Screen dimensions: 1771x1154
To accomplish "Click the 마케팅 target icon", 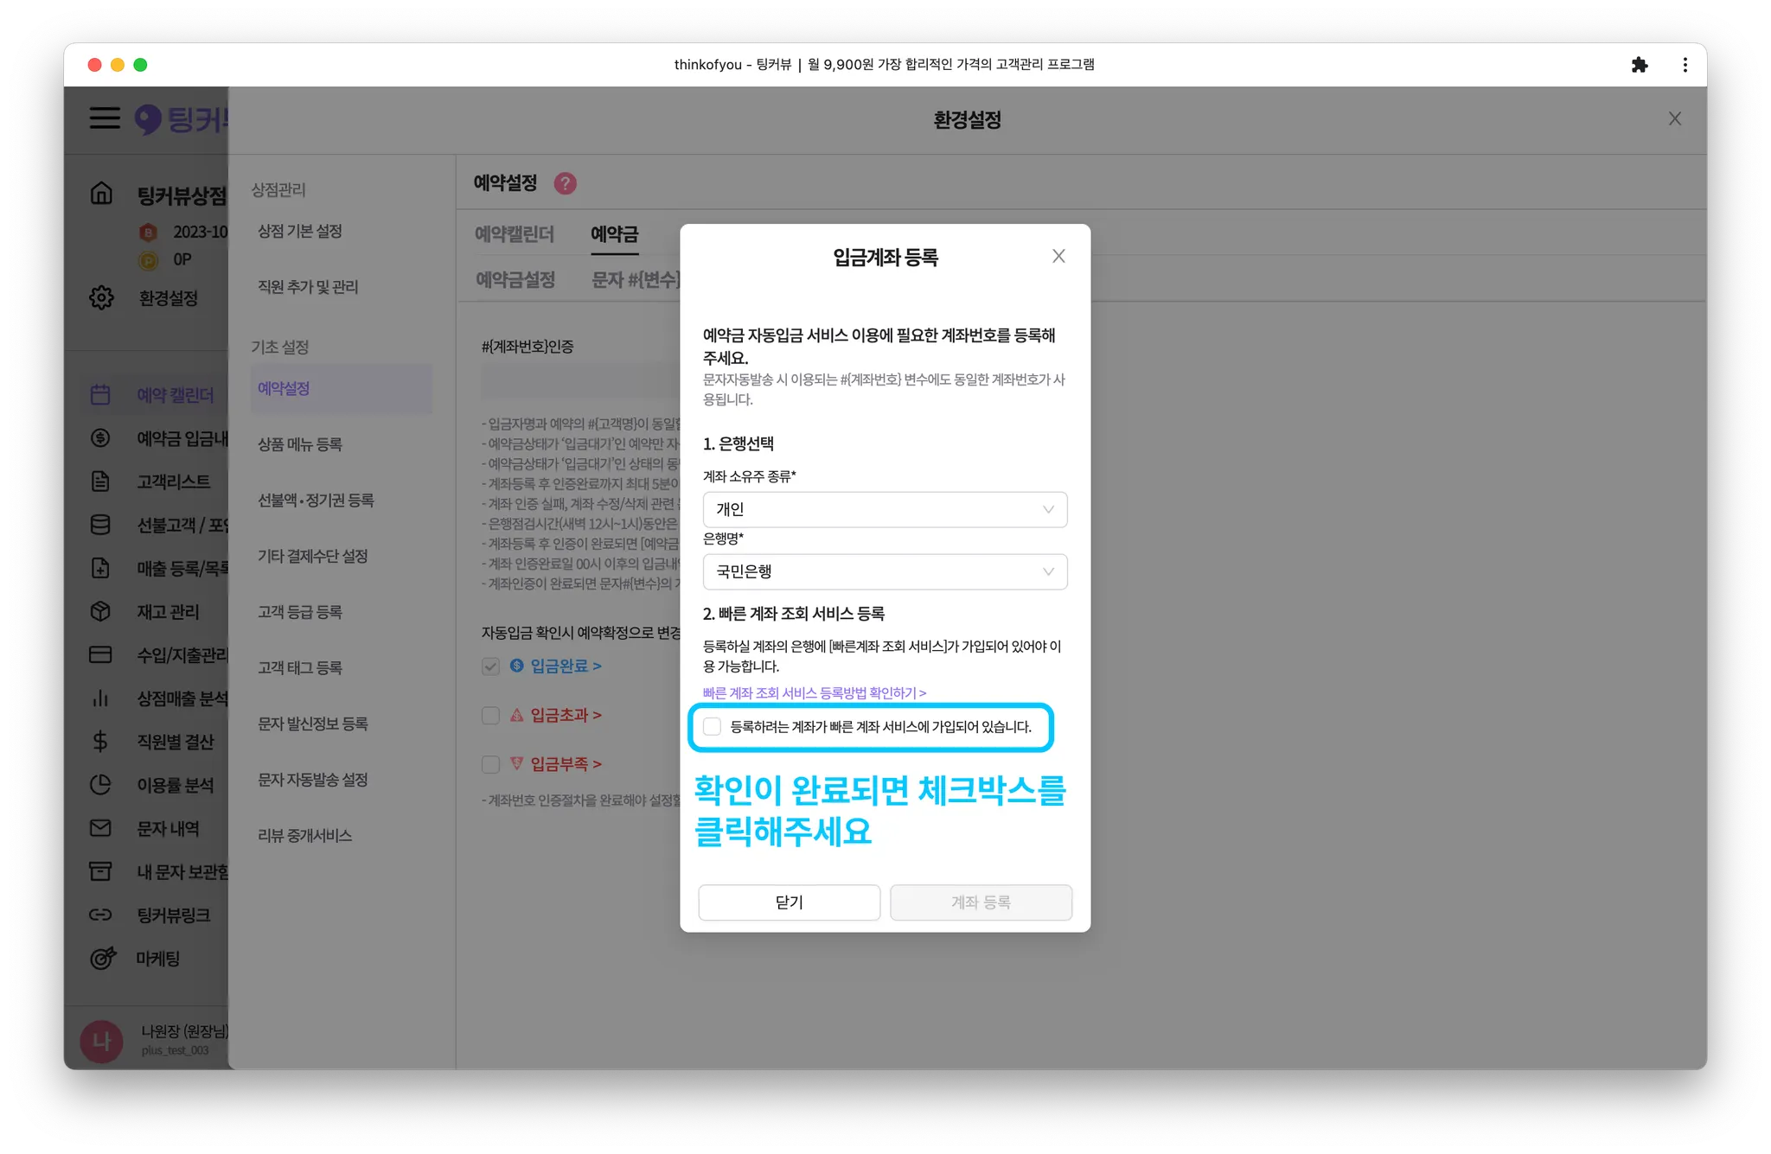I will (102, 958).
